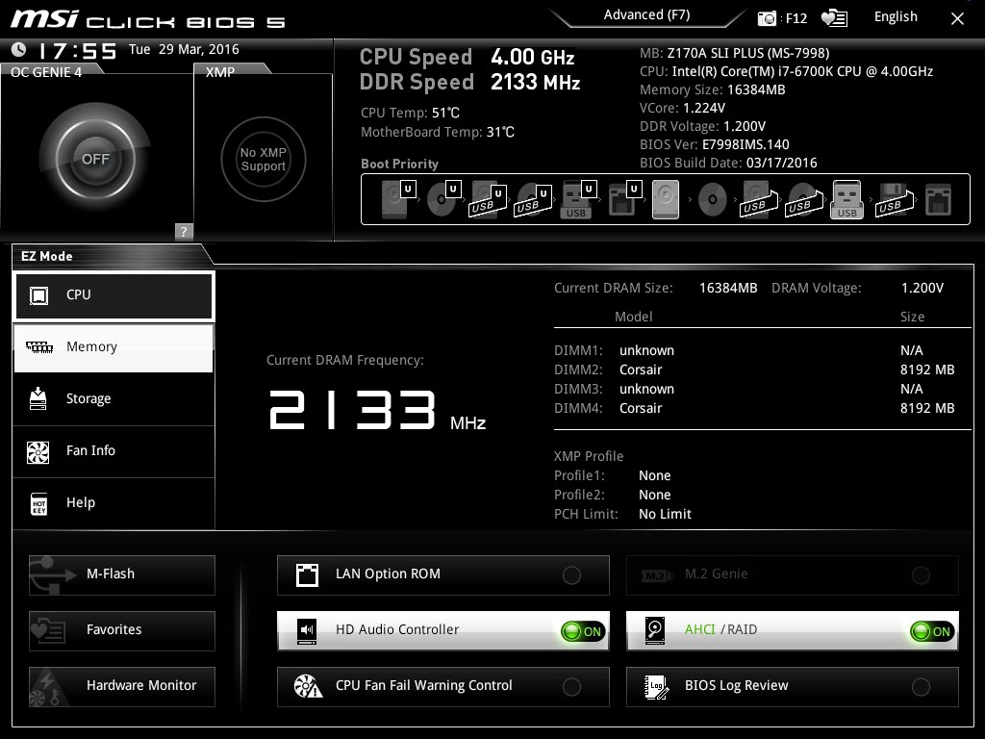
Task: Toggle the greyed M.2 Genie switch
Action: [921, 575]
